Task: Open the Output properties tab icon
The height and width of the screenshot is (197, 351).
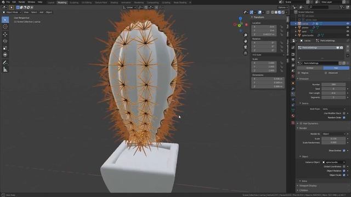Action: coord(293,60)
